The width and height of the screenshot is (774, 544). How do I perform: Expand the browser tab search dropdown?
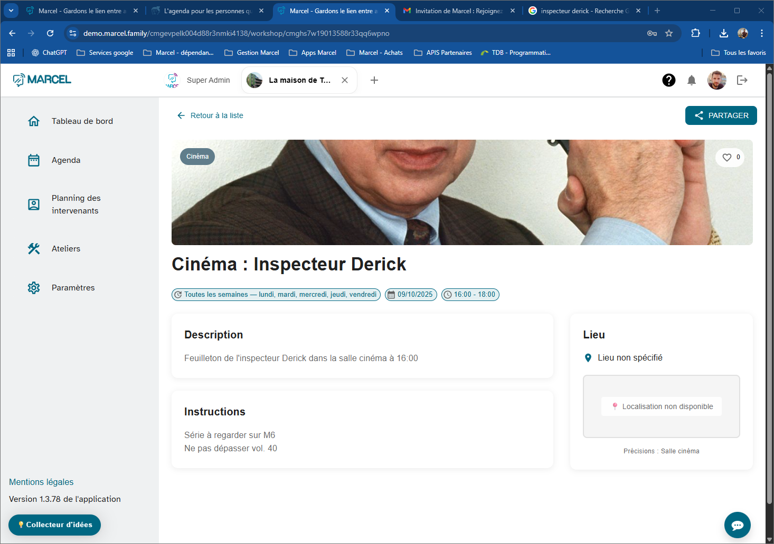coord(11,11)
